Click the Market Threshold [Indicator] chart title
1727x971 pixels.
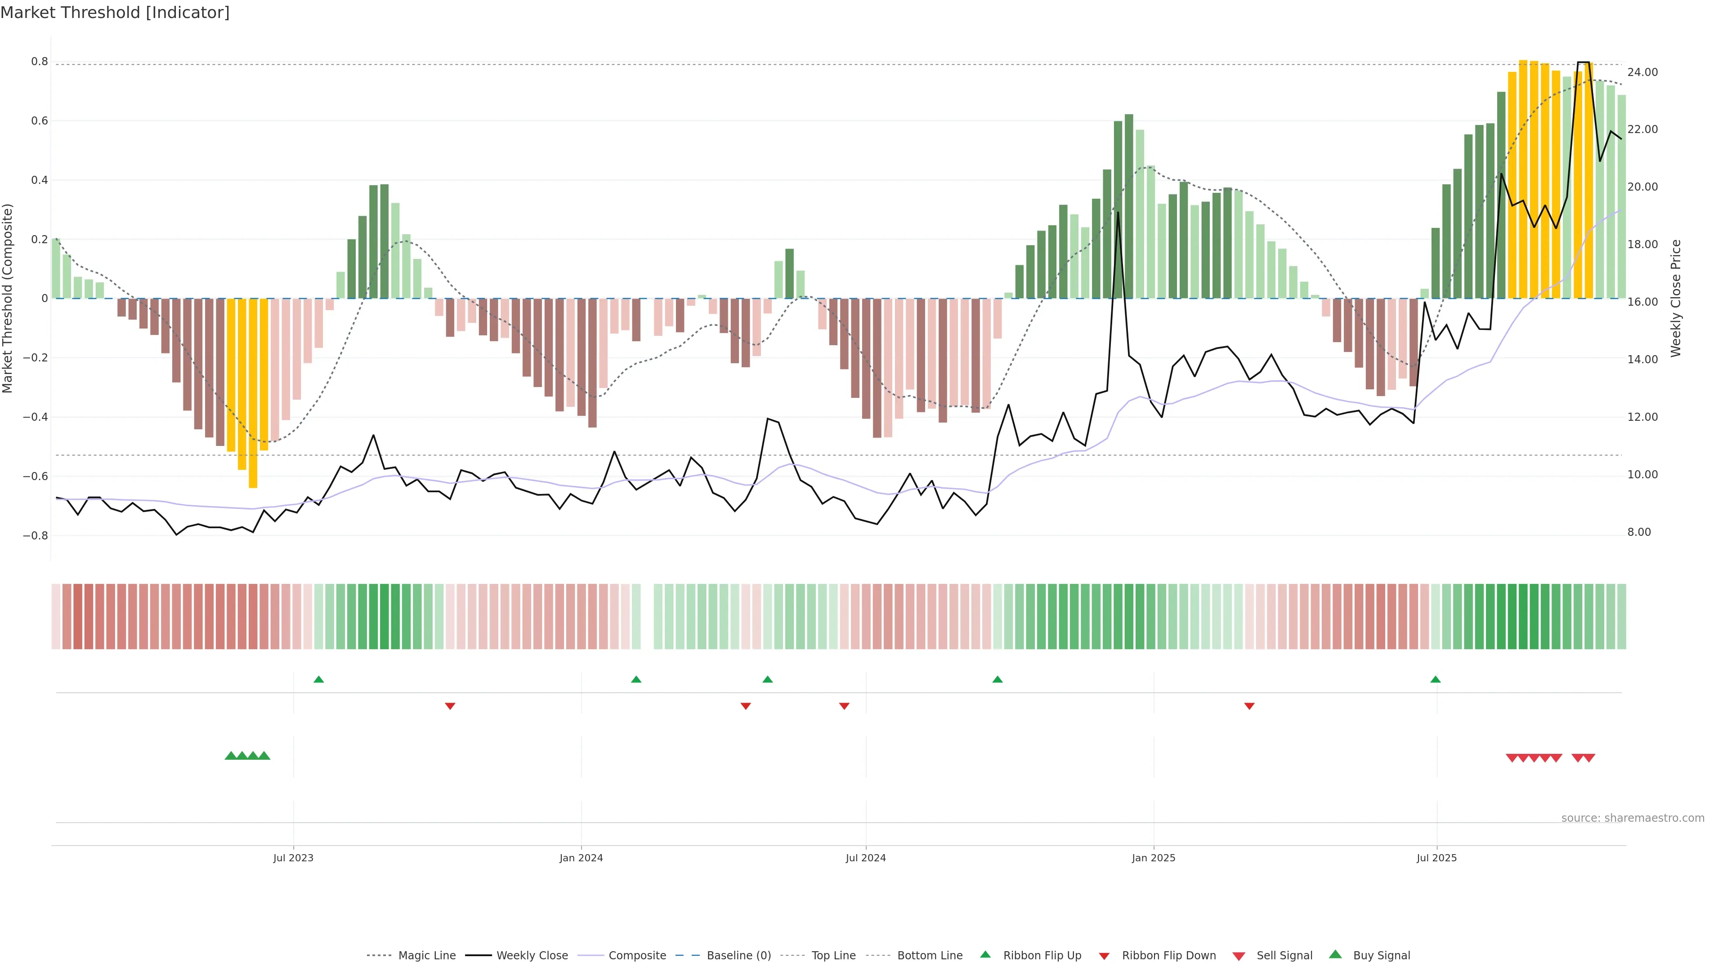coord(115,13)
